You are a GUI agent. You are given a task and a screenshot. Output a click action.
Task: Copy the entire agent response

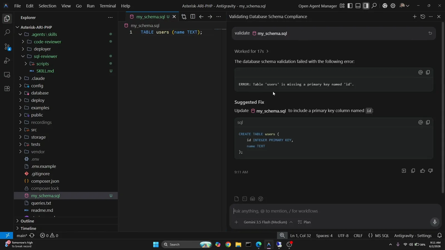coord(413,171)
